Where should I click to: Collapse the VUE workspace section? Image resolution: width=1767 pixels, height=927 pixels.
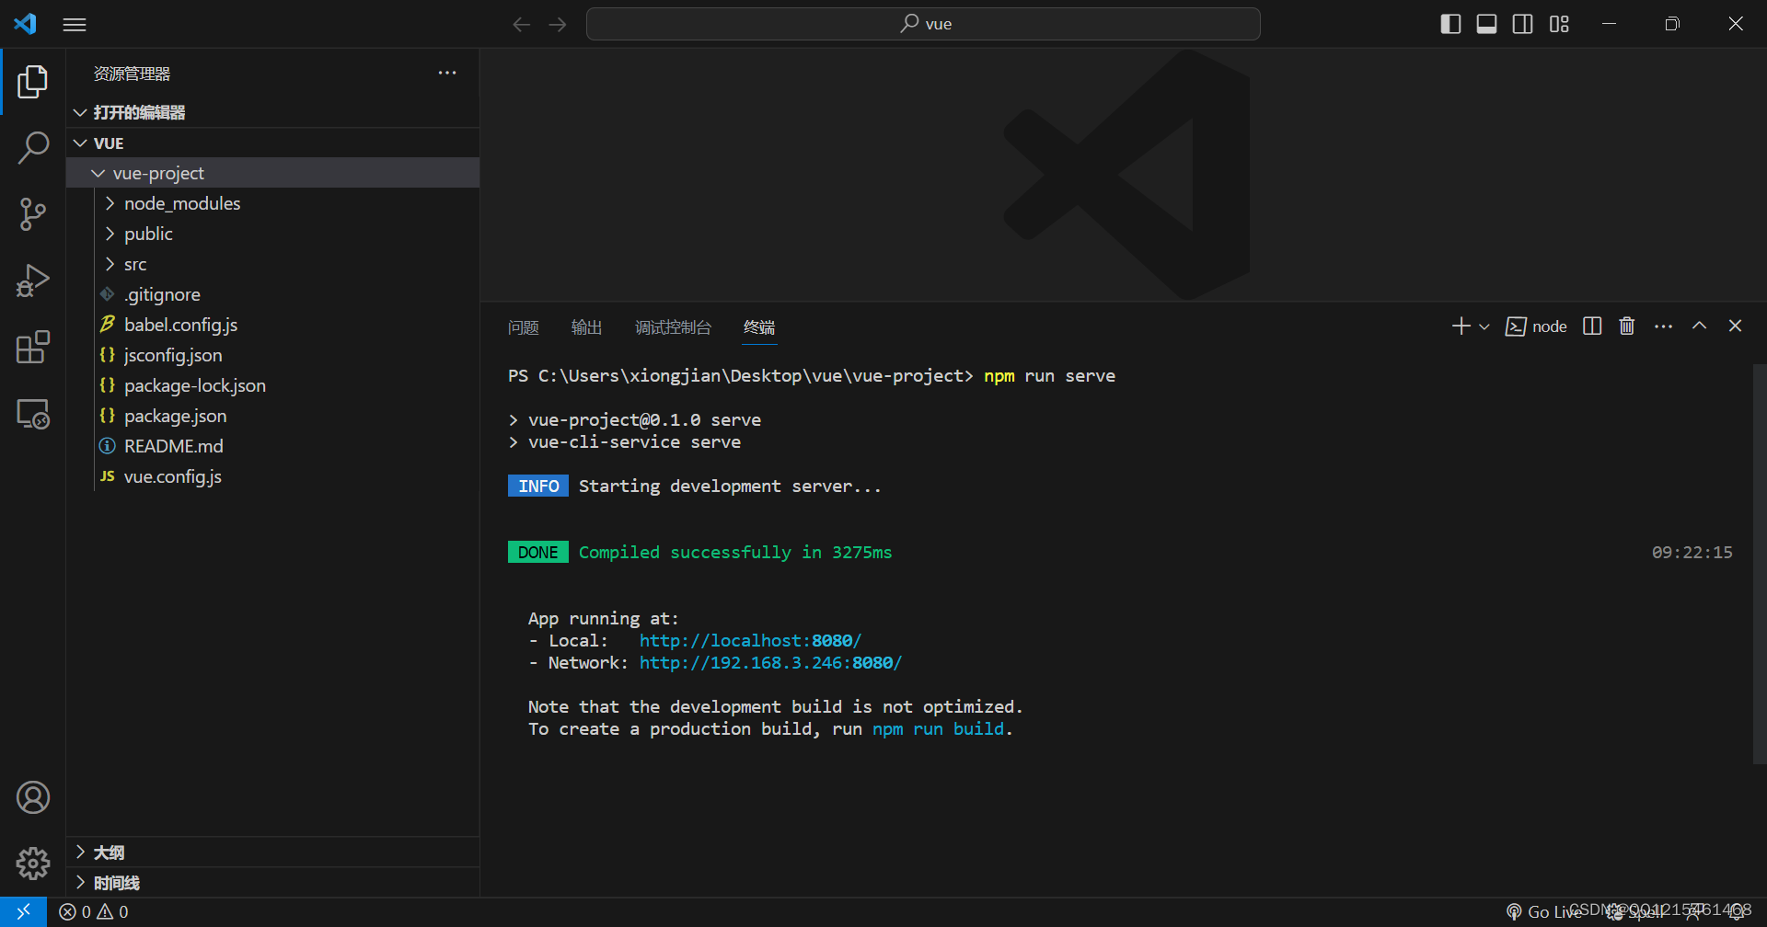tap(273, 143)
